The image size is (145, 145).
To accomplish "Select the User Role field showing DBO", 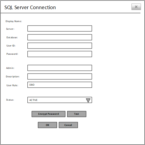I will click(60, 85).
